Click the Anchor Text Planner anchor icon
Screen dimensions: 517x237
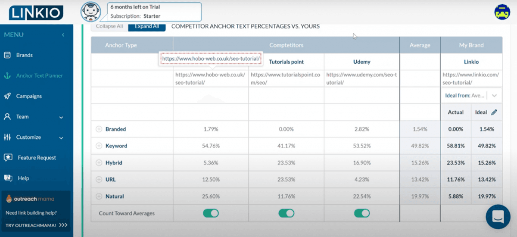[7, 75]
